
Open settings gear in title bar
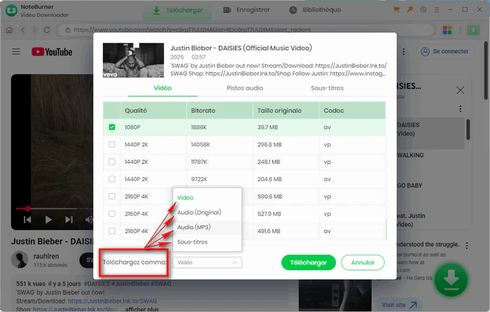[423, 10]
